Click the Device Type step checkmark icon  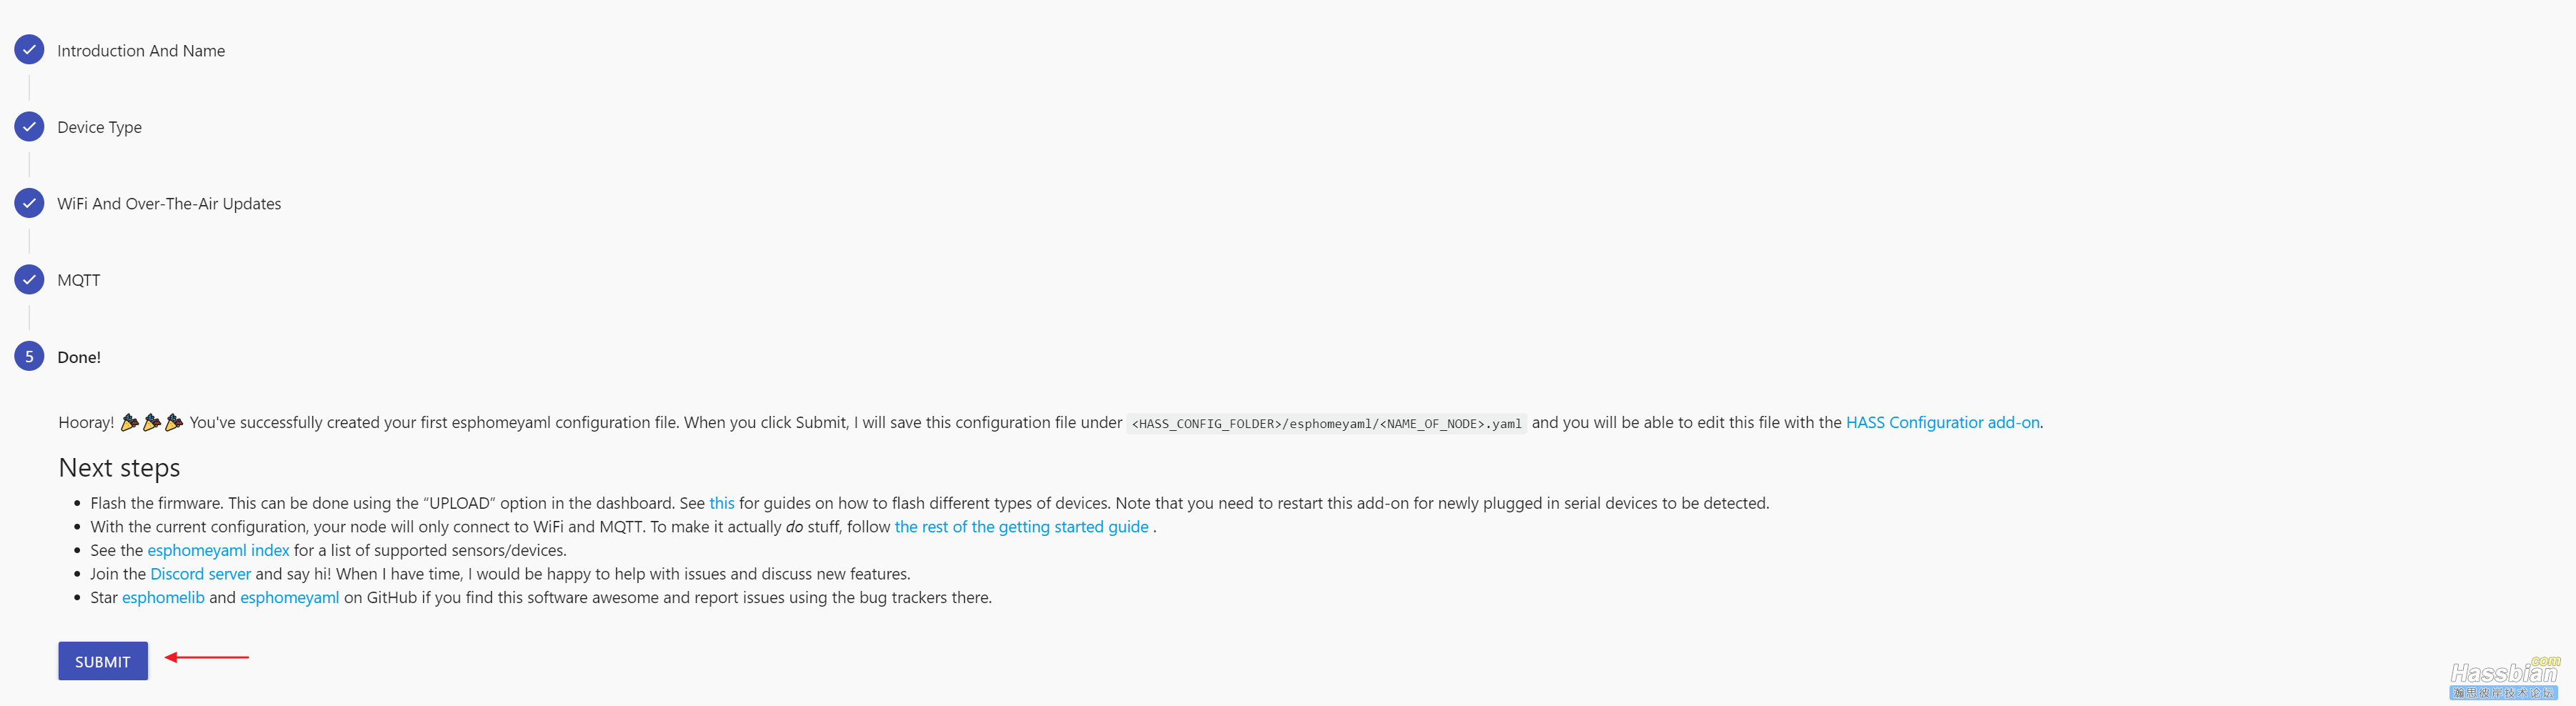coord(29,127)
